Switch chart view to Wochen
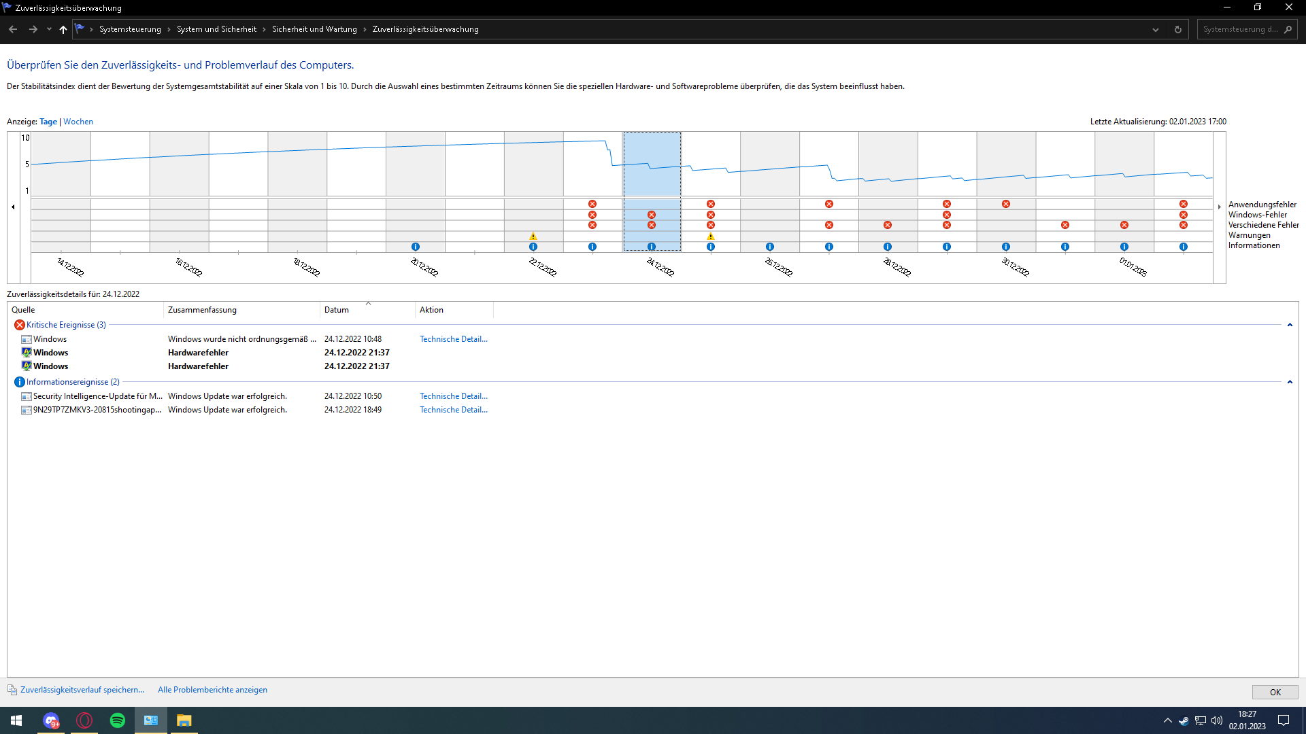 [78, 122]
